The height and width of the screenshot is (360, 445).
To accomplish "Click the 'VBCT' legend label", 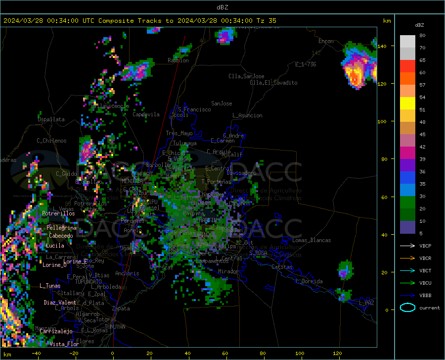I will (x=425, y=270).
